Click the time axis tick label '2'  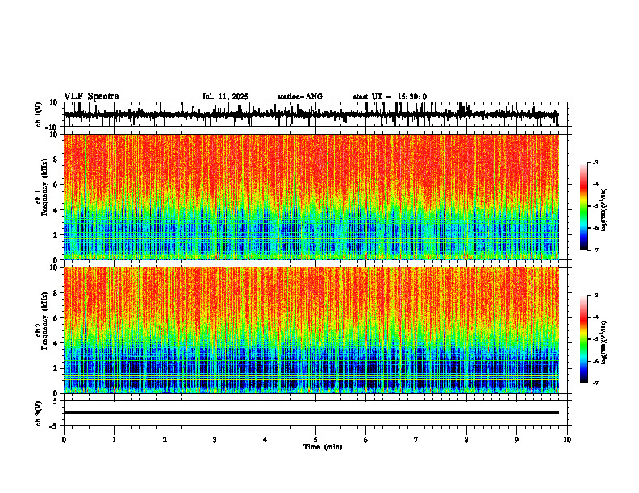point(165,440)
